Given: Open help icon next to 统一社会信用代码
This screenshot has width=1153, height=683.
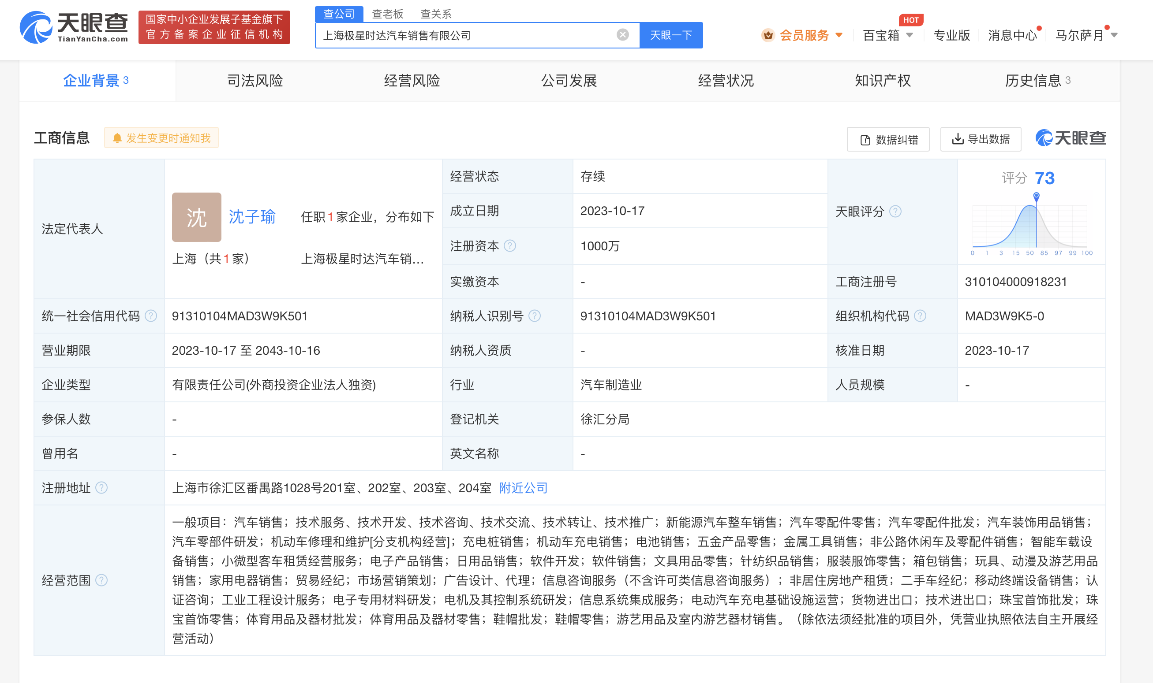Looking at the screenshot, I should [151, 316].
